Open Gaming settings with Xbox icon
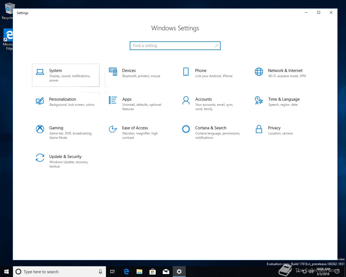This screenshot has height=277, width=346. click(66, 133)
